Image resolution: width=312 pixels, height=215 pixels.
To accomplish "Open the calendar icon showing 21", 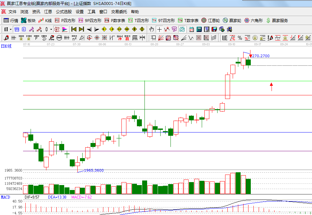I will [191, 29].
